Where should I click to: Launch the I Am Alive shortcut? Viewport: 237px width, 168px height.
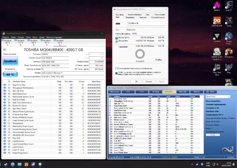[x=217, y=70]
